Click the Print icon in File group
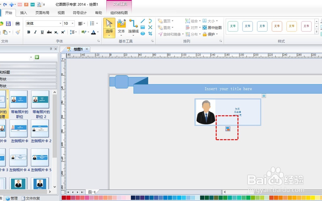 (x=18, y=23)
